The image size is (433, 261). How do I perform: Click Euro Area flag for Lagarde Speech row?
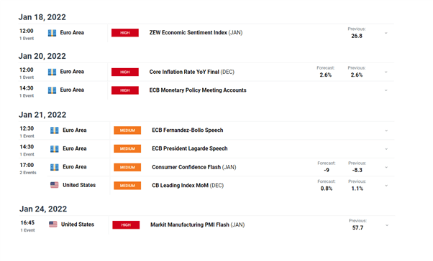coord(55,149)
